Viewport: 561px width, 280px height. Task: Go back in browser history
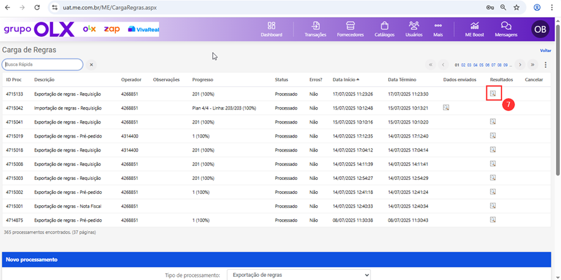[x=8, y=7]
